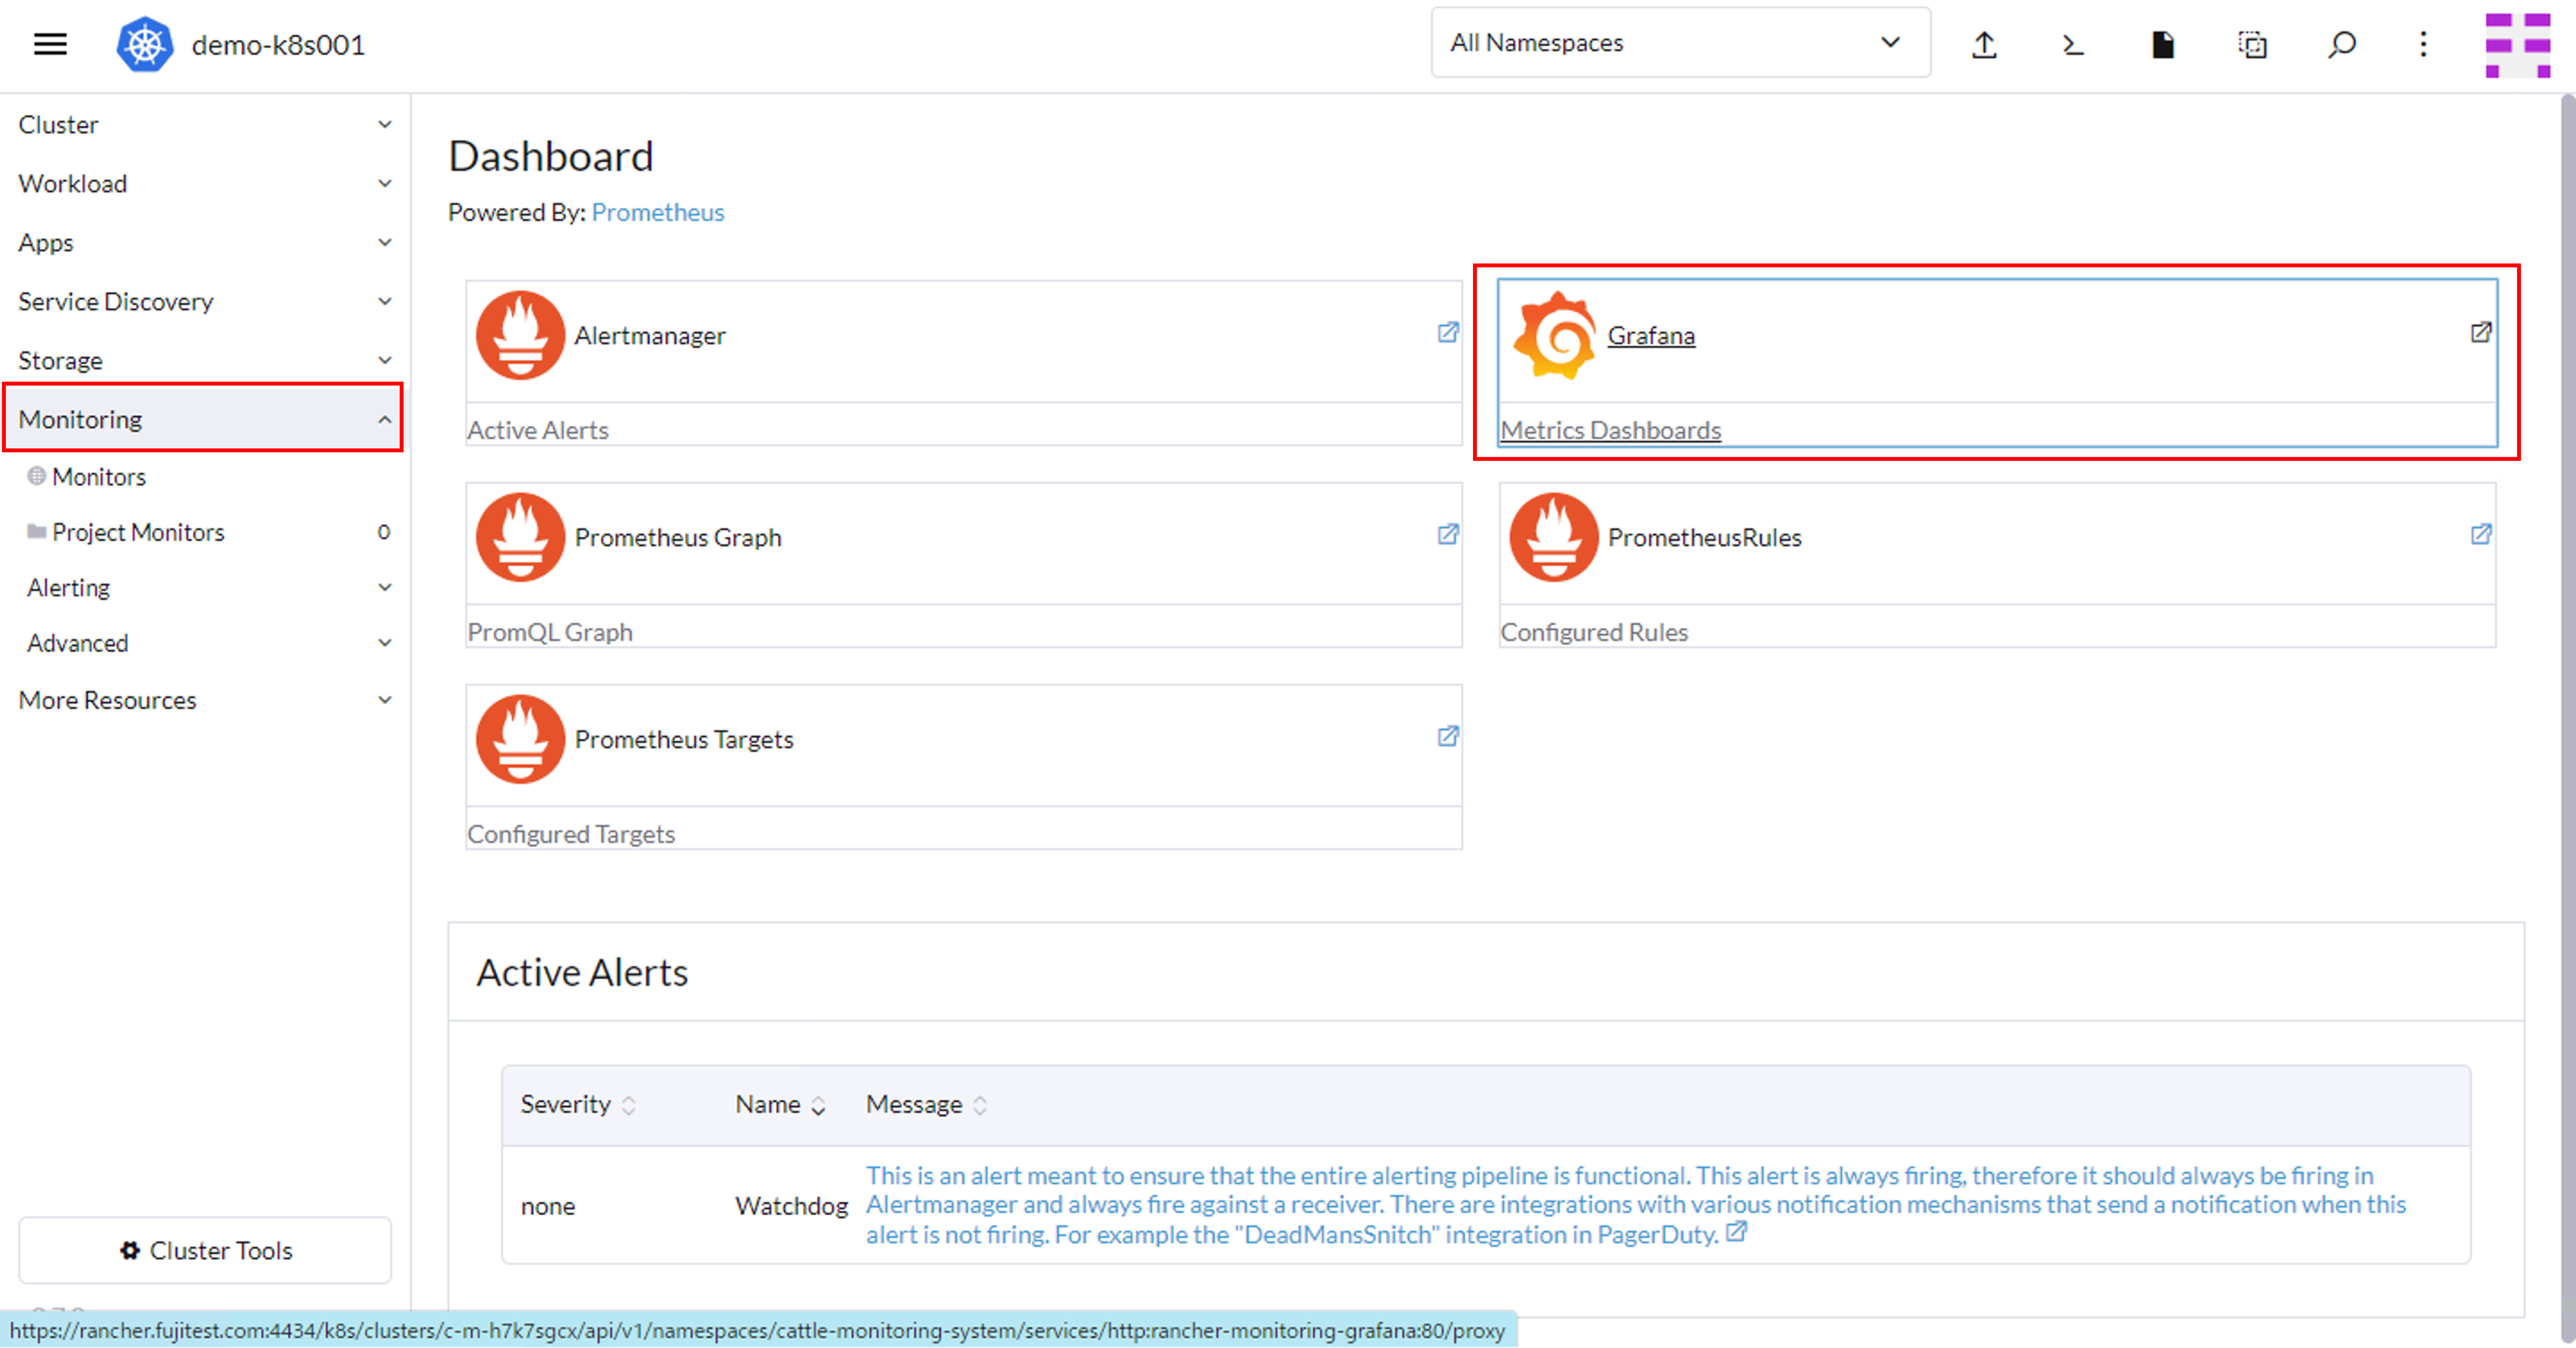Screen dimensions: 2576x1348
Task: Open the Grafana link
Action: pos(1651,335)
